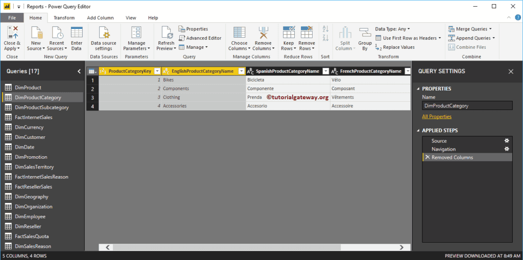Open EnglishProductCategoryName filter dropdown

pos(242,71)
